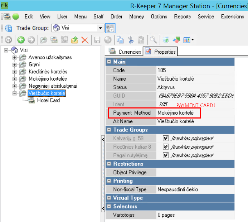The image size is (248, 222).
Task: Expand the Mokėjimo kortelės folder
Action: (14, 79)
